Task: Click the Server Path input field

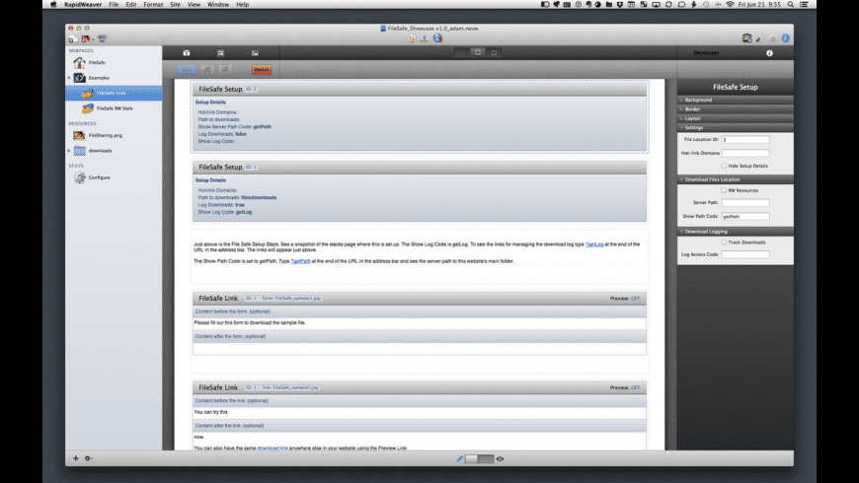Action: 745,202
